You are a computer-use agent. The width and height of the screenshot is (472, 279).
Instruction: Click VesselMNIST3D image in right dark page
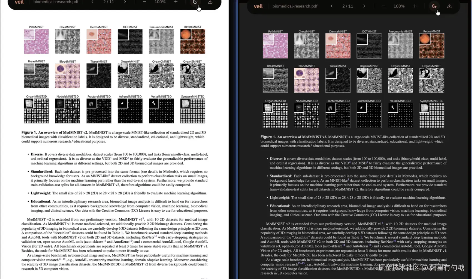click(x=400, y=115)
